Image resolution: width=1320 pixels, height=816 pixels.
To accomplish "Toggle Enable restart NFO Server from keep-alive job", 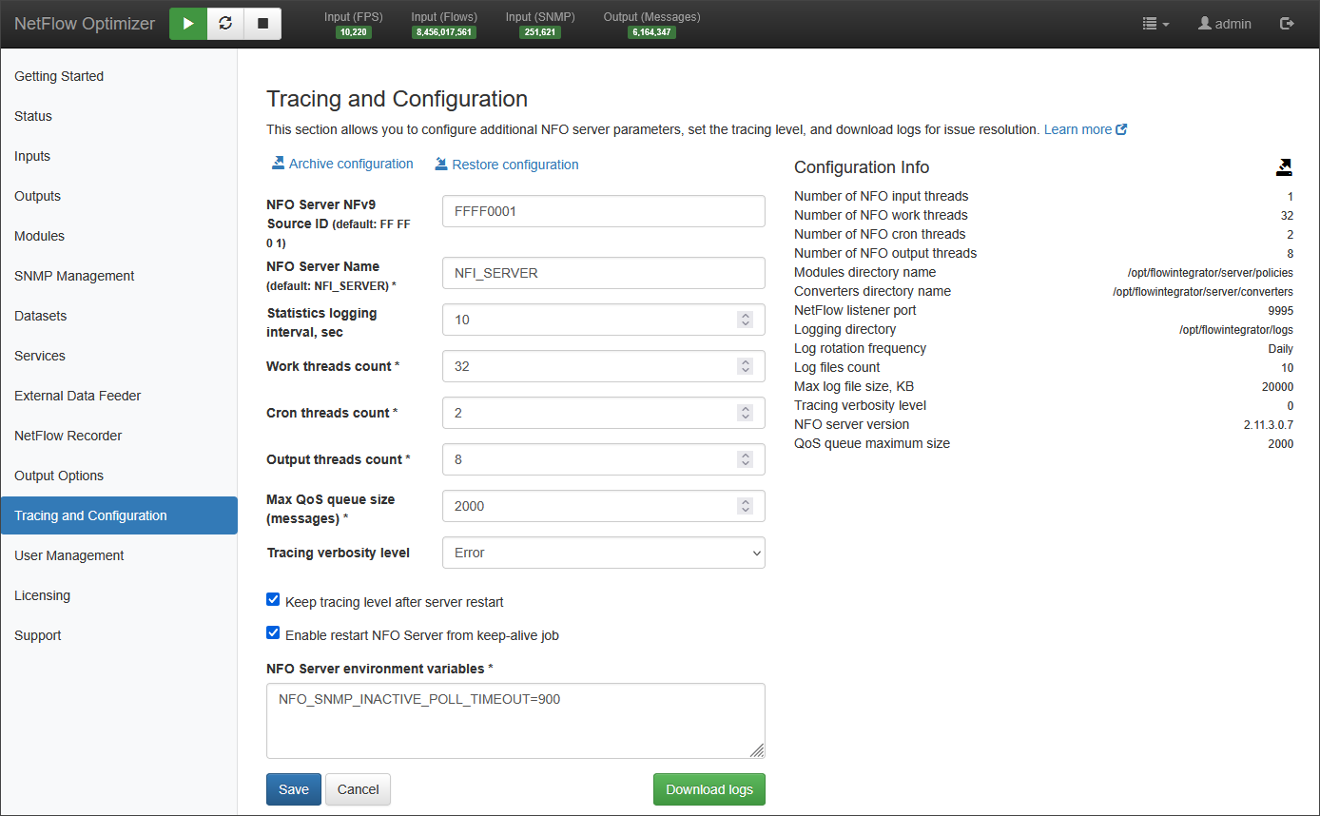I will point(273,632).
